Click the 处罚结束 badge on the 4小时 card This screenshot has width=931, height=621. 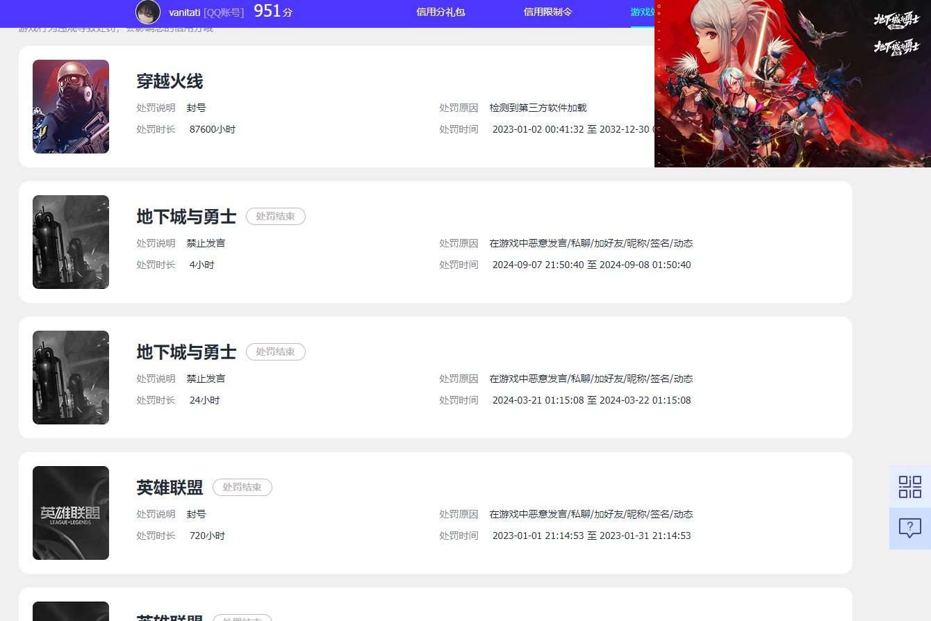tap(276, 217)
